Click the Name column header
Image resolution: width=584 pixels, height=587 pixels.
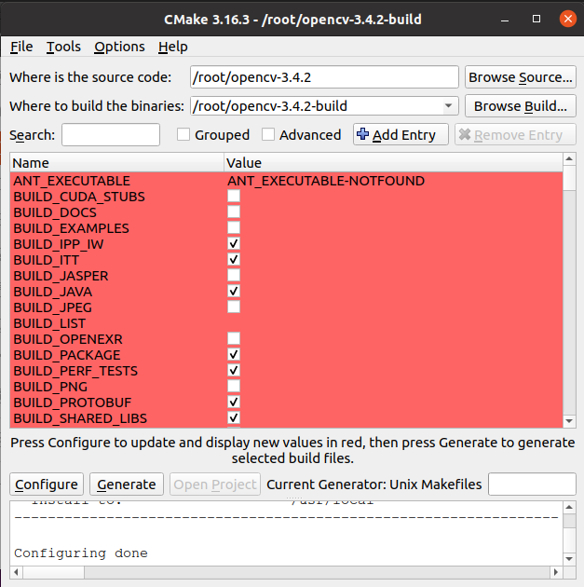pos(116,163)
